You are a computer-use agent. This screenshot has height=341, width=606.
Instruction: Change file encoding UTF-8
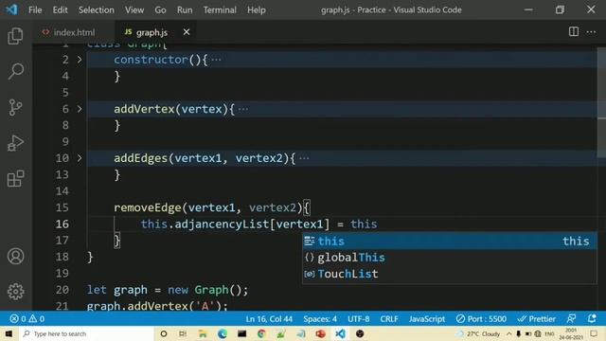point(358,318)
